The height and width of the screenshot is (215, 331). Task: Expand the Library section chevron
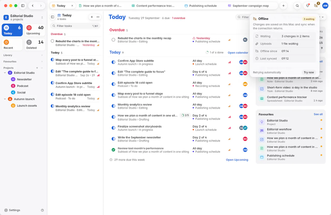[42, 55]
